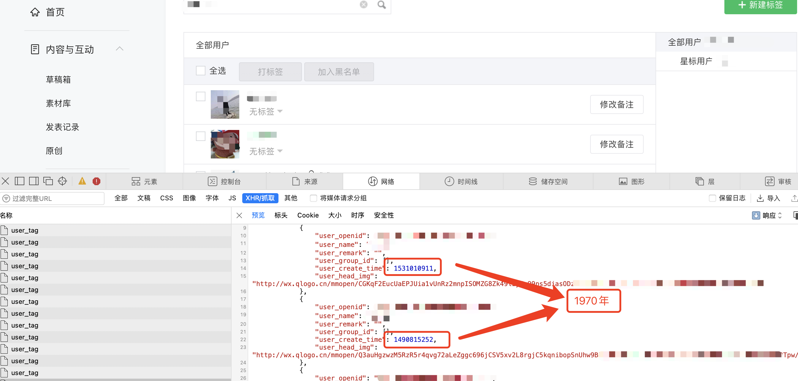Image resolution: width=798 pixels, height=381 pixels.
Task: Click the element selection crosshair icon
Action: point(62,181)
